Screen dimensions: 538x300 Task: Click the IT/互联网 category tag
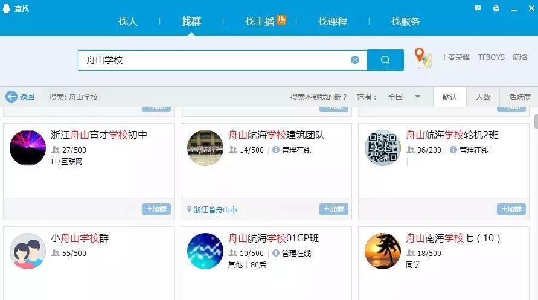(x=66, y=162)
